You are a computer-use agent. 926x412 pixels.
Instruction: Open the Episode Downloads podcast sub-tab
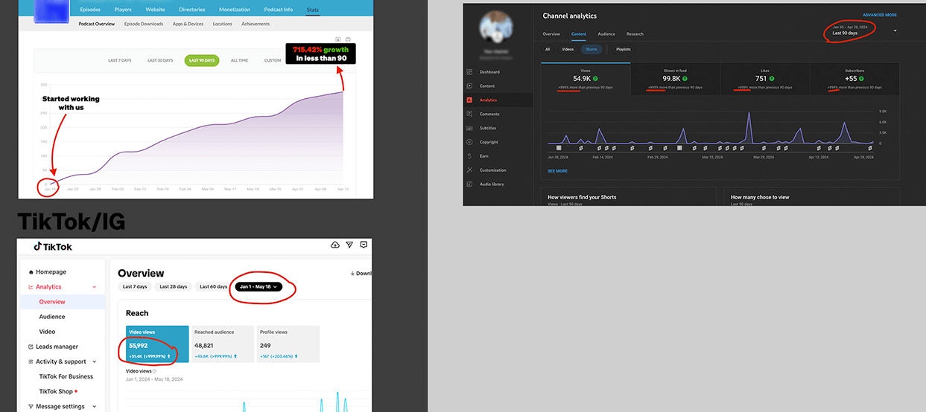pos(143,24)
